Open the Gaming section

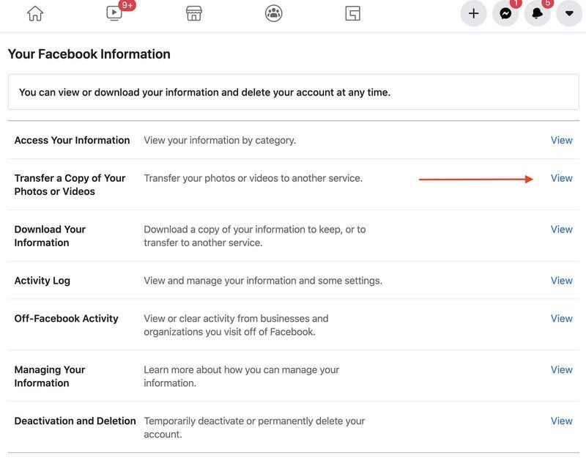pyautogui.click(x=352, y=13)
